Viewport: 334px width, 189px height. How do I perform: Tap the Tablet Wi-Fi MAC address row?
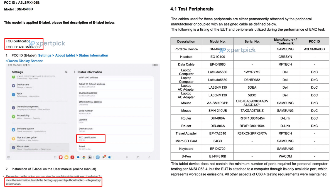[116, 85]
